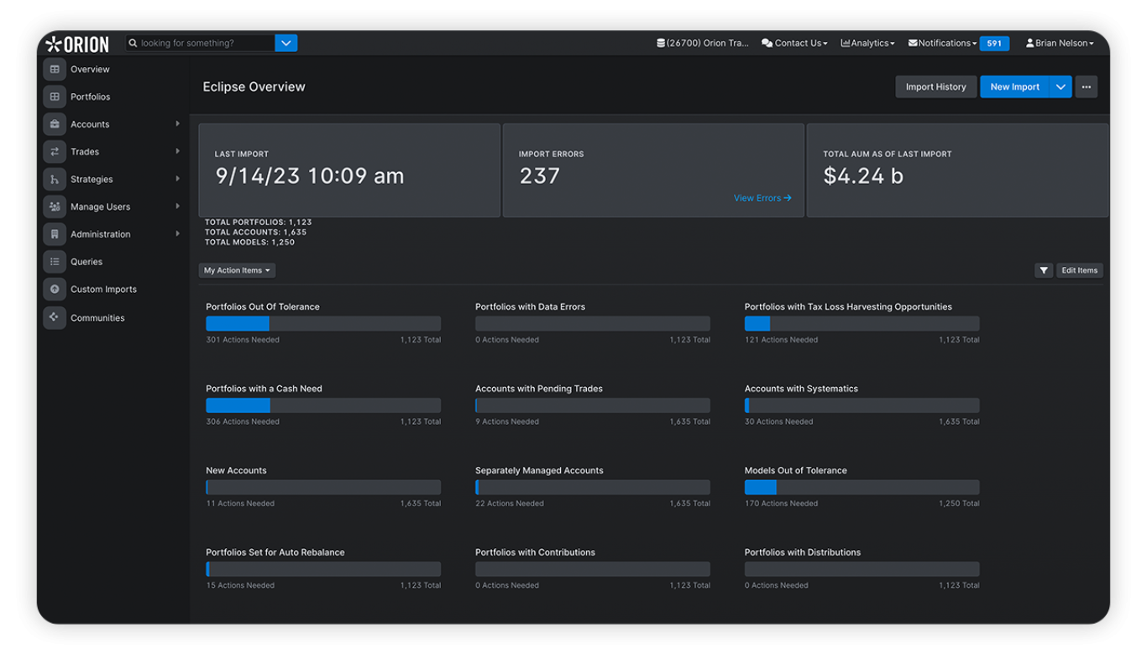This screenshot has height=654, width=1147.
Task: Click the filter funnel icon
Action: point(1044,270)
